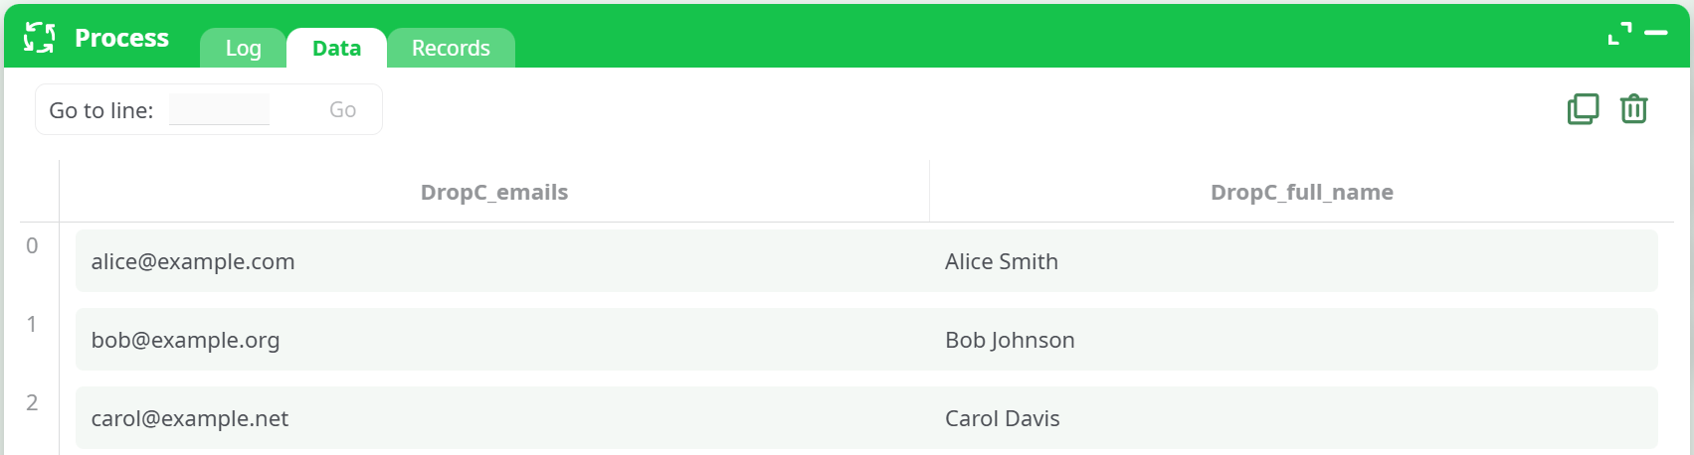Switch to the Log tab
This screenshot has height=455, width=1694.
[243, 48]
